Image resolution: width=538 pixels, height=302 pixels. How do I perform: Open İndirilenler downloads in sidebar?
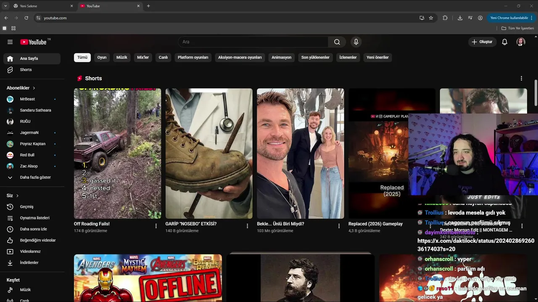32,263
